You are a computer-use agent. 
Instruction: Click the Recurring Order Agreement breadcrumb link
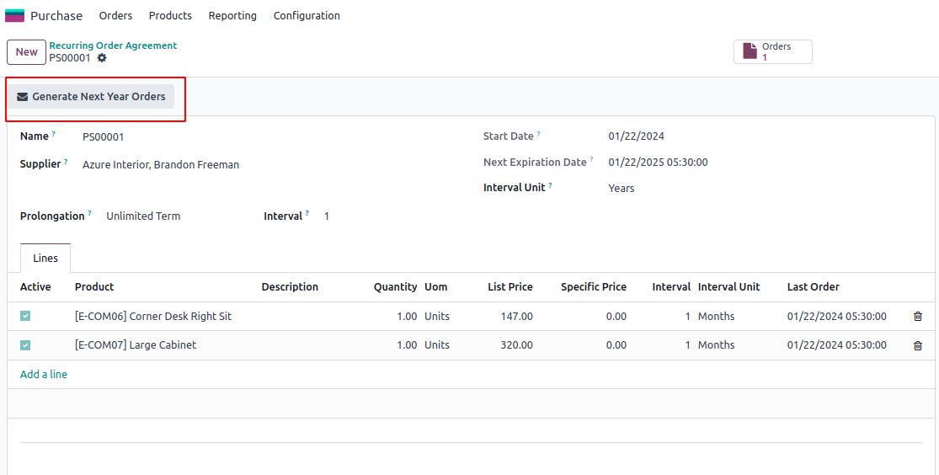tap(113, 45)
